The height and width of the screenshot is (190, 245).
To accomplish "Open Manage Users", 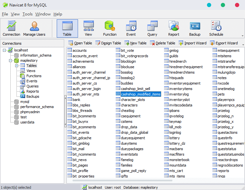I will coord(34,29).
